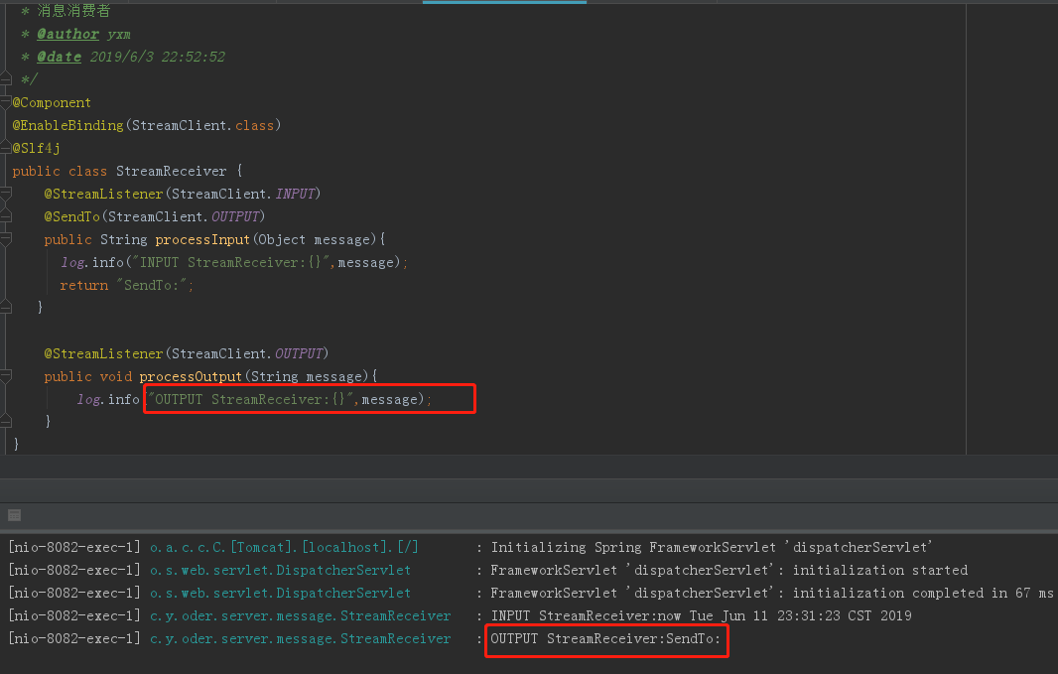1058x674 pixels.
Task: Click the @EnableBinding annotation
Action: pyautogui.click(x=67, y=125)
